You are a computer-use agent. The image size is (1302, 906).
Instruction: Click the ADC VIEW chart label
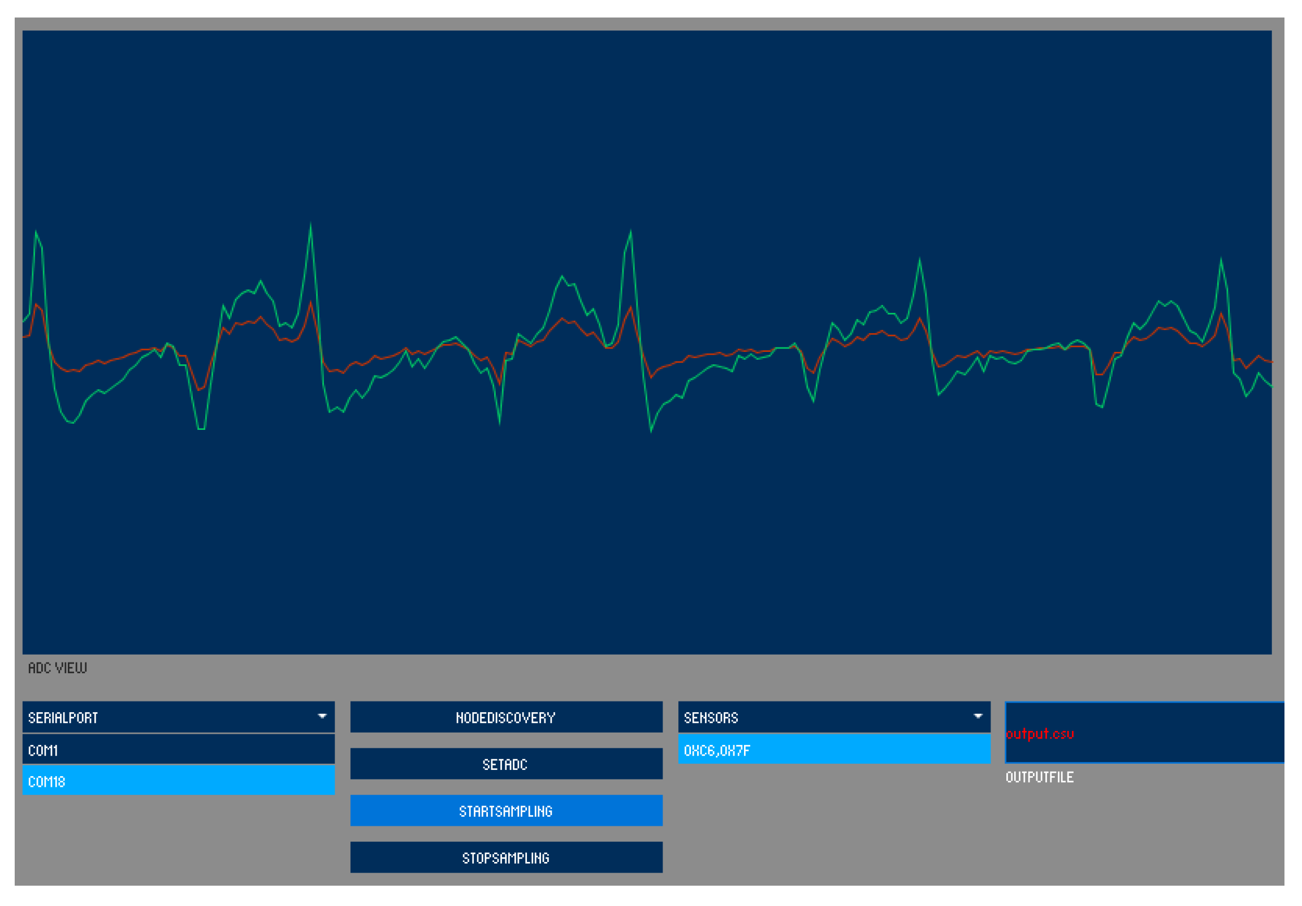point(57,668)
